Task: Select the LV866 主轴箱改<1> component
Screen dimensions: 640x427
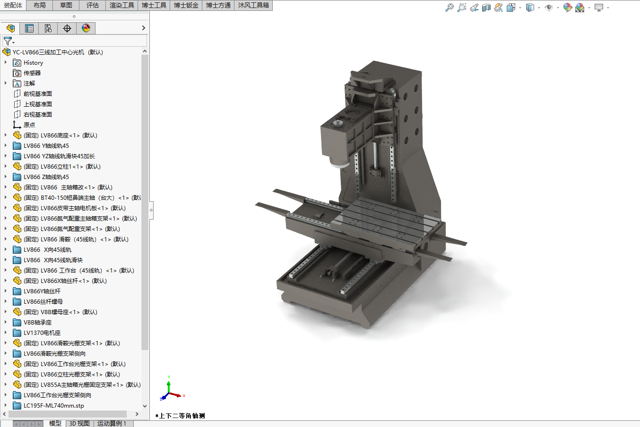Action: coord(68,188)
